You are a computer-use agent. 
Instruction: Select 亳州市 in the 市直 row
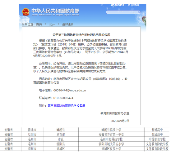[32, 139]
